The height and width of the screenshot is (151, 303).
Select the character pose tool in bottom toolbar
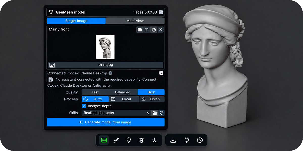[155, 140]
